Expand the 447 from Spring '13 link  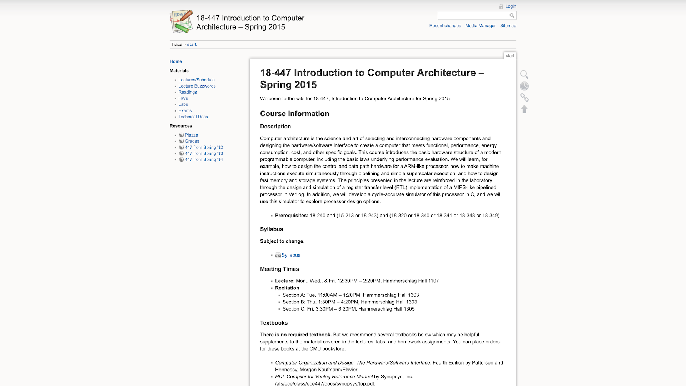[x=204, y=153]
